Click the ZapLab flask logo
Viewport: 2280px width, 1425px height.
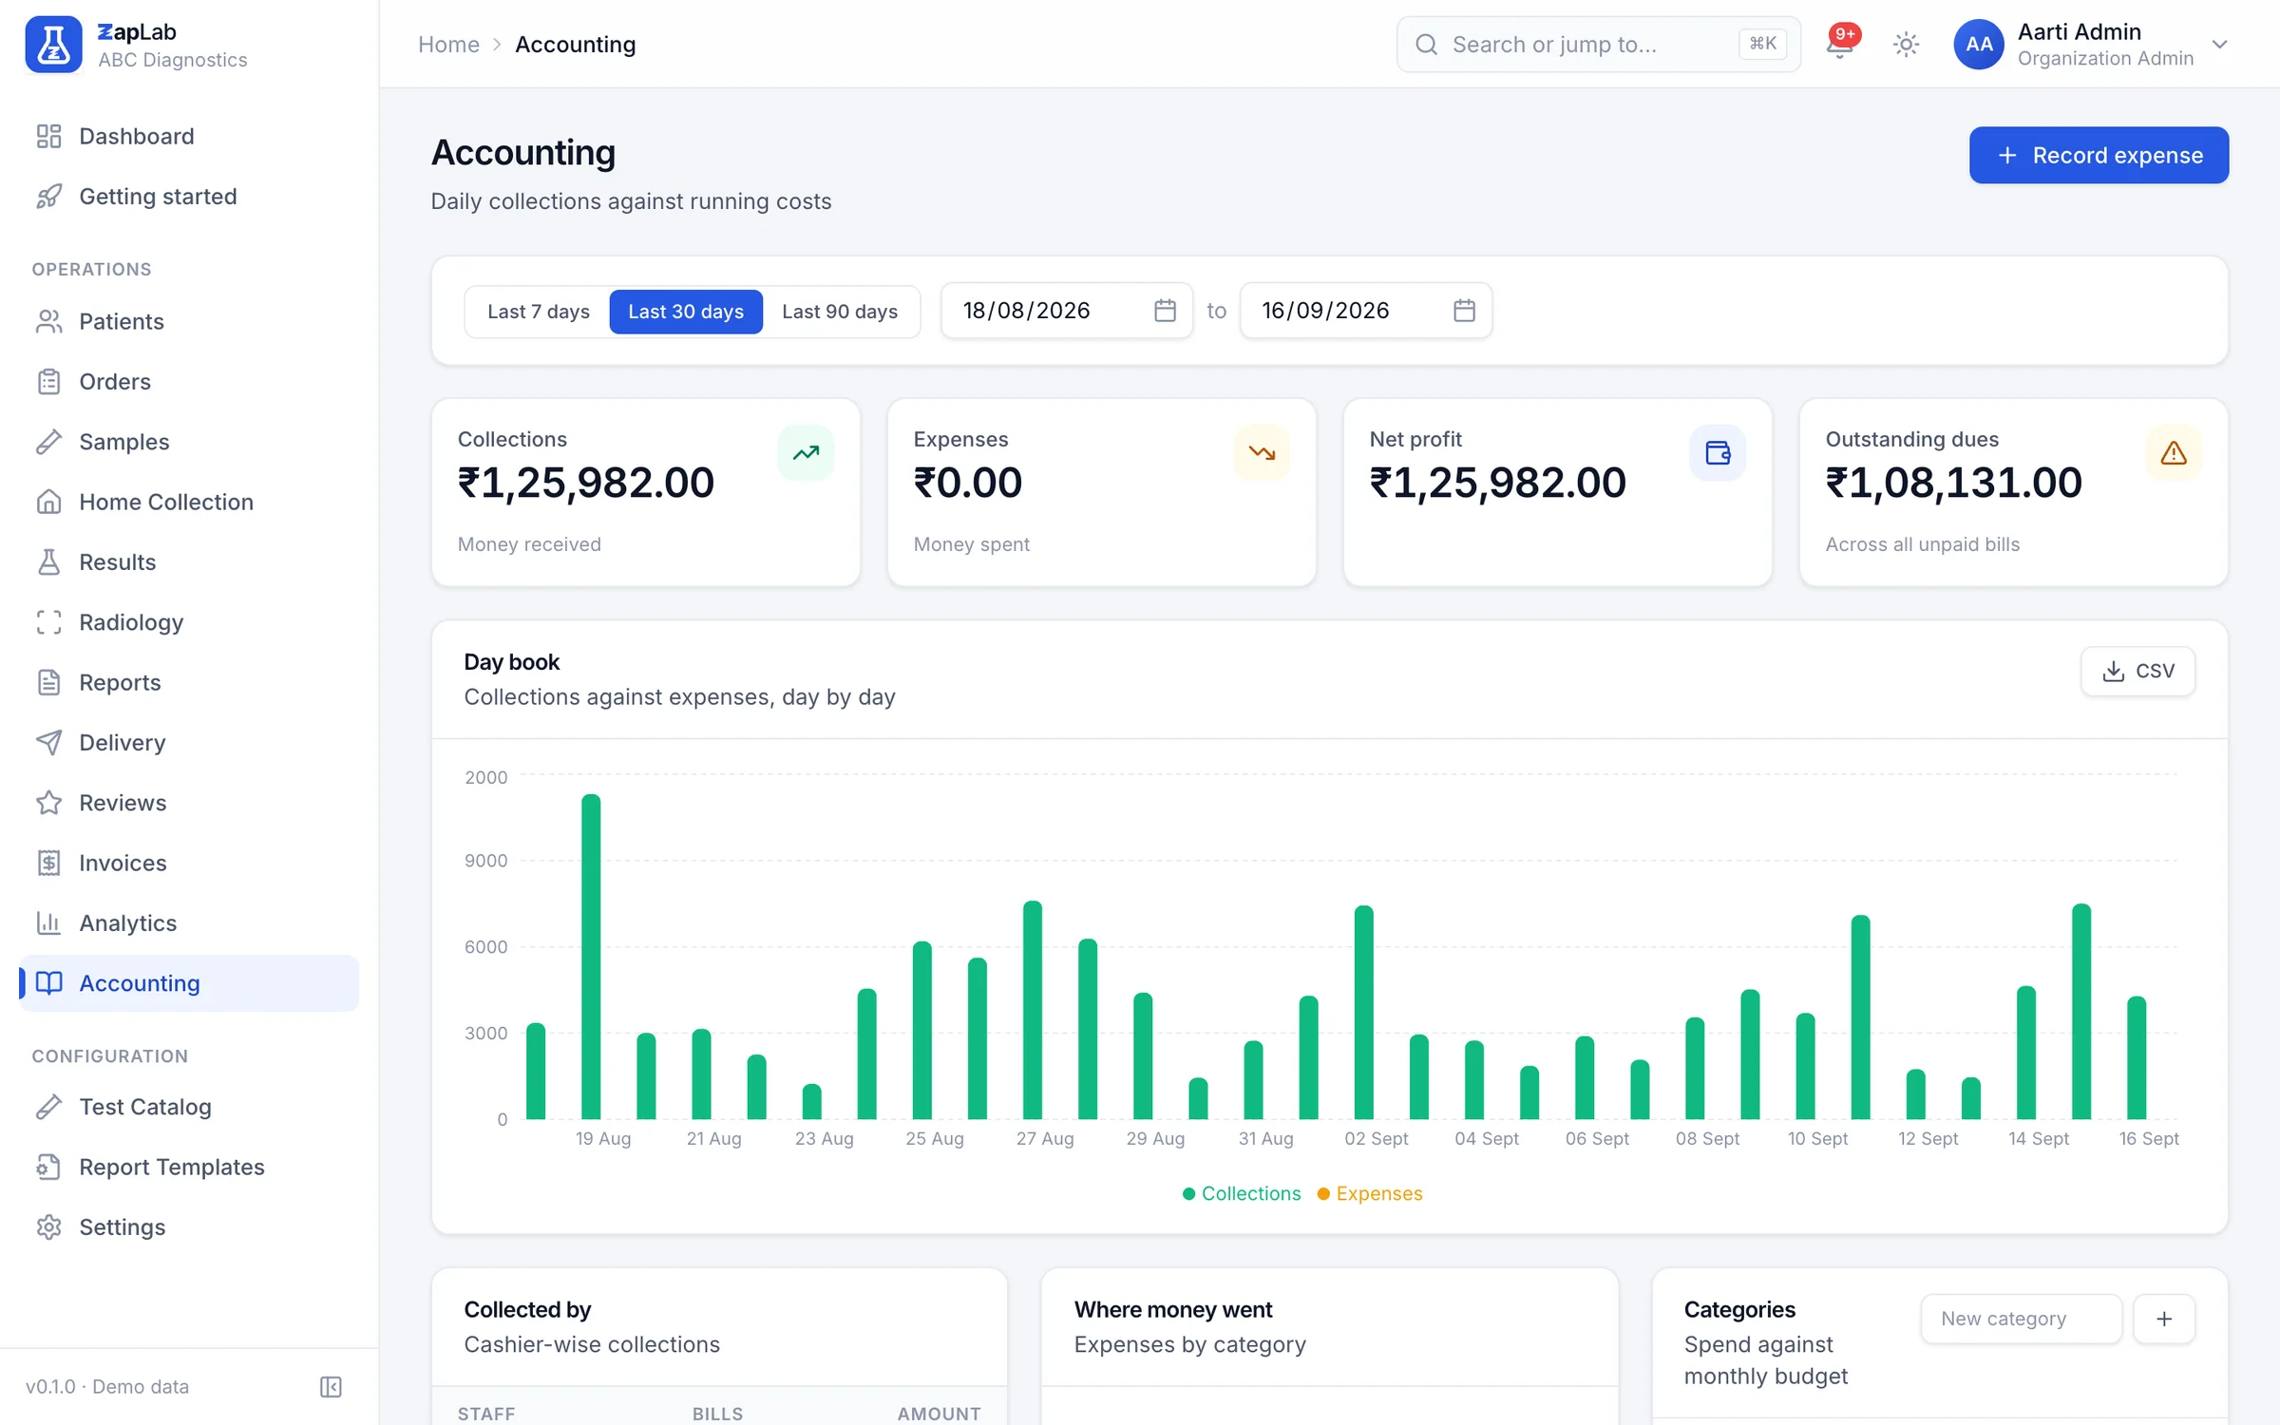(x=53, y=45)
